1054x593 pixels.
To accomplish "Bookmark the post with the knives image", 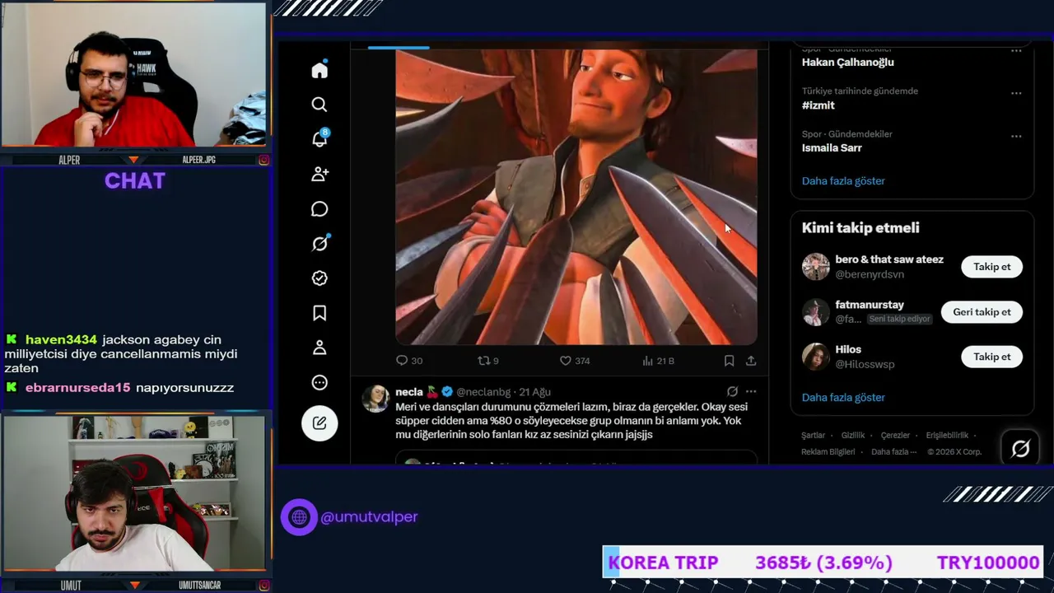I will pyautogui.click(x=729, y=361).
